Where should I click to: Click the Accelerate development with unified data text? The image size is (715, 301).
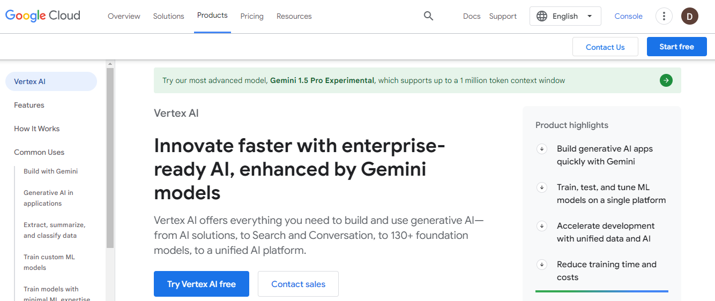click(x=606, y=232)
